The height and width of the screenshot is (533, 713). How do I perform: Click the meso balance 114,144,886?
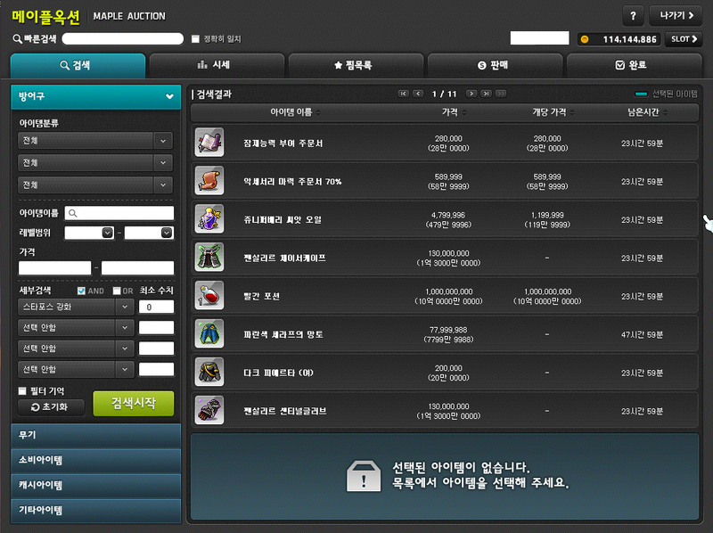pyautogui.click(x=630, y=39)
